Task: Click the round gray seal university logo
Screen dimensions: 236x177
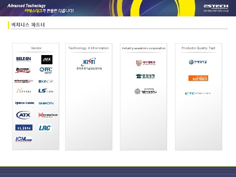Action: 146,91
